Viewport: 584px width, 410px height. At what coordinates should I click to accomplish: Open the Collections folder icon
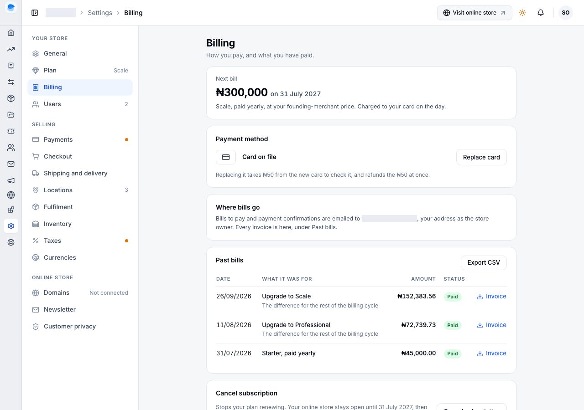coord(11,115)
